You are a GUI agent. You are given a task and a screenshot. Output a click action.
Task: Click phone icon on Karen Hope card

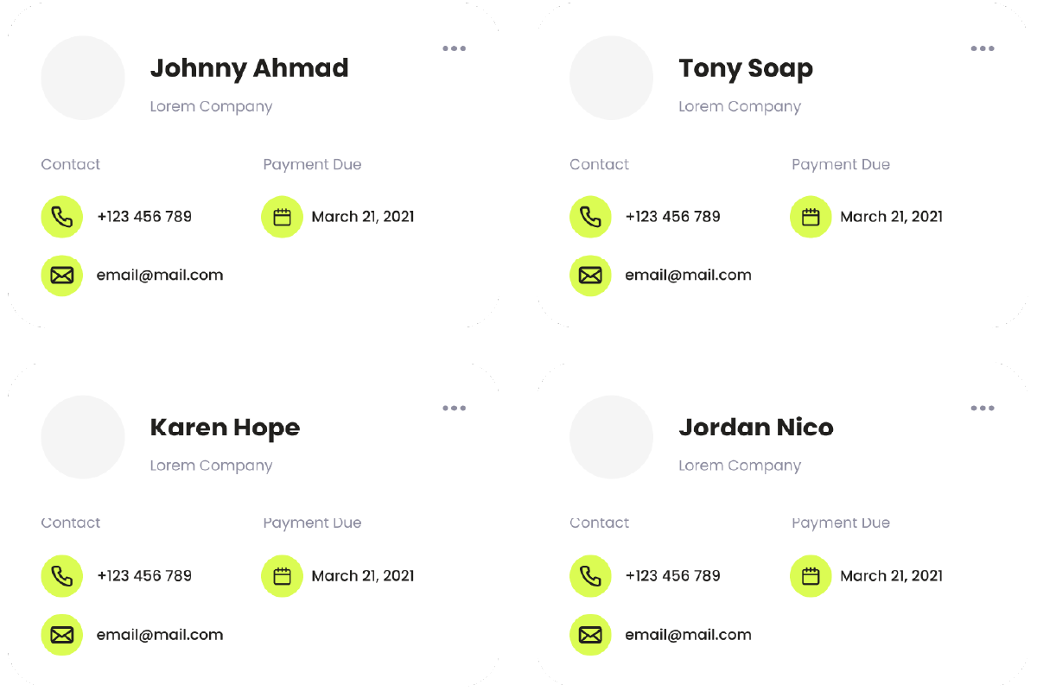(62, 576)
